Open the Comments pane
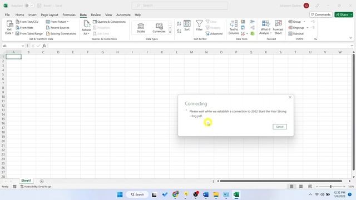Screen dimensions: 356x200 321,14
